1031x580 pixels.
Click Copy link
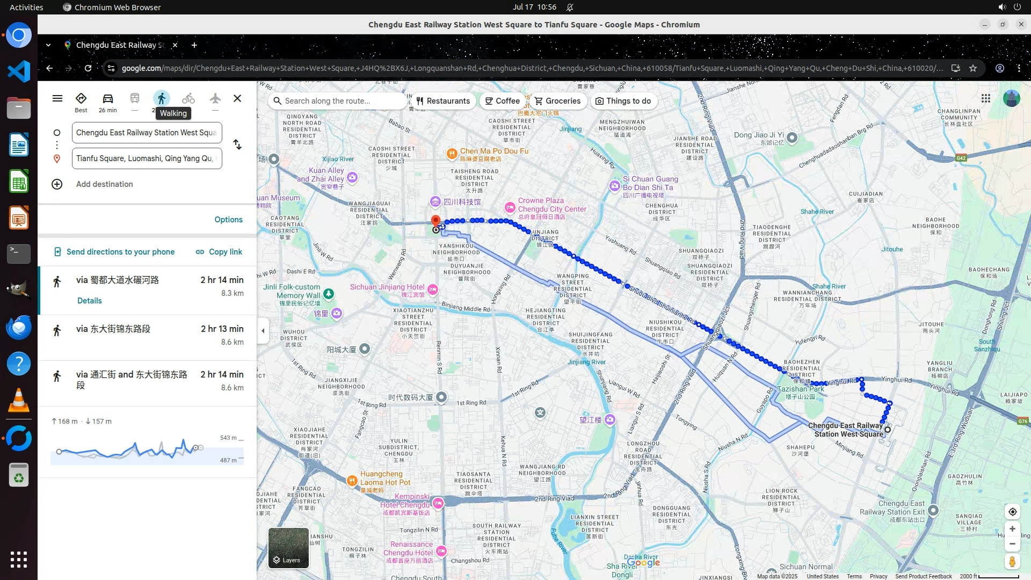219,252
